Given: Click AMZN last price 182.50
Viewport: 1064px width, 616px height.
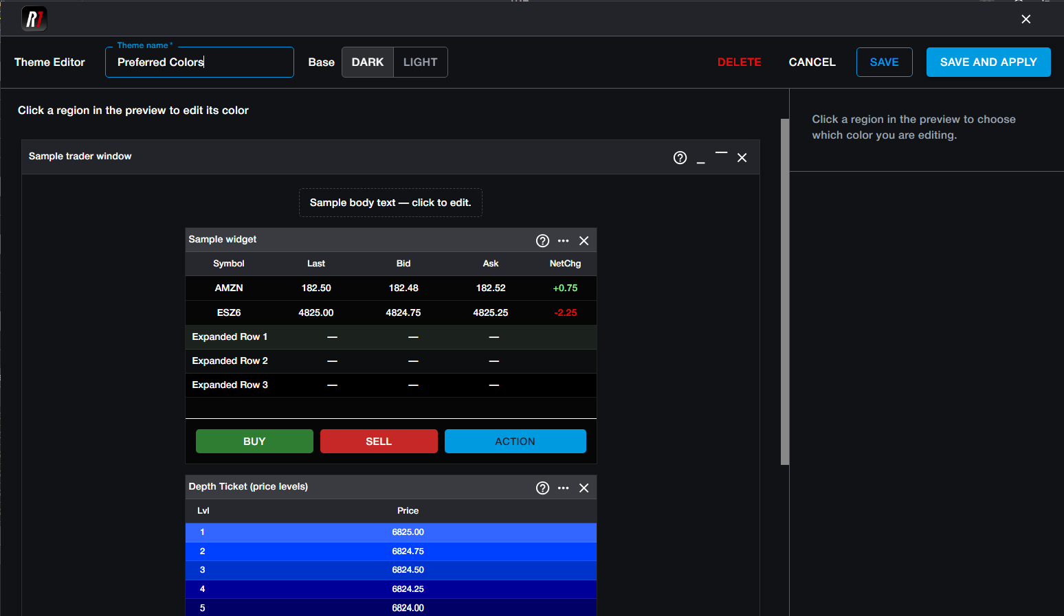Looking at the screenshot, I should click(x=316, y=288).
